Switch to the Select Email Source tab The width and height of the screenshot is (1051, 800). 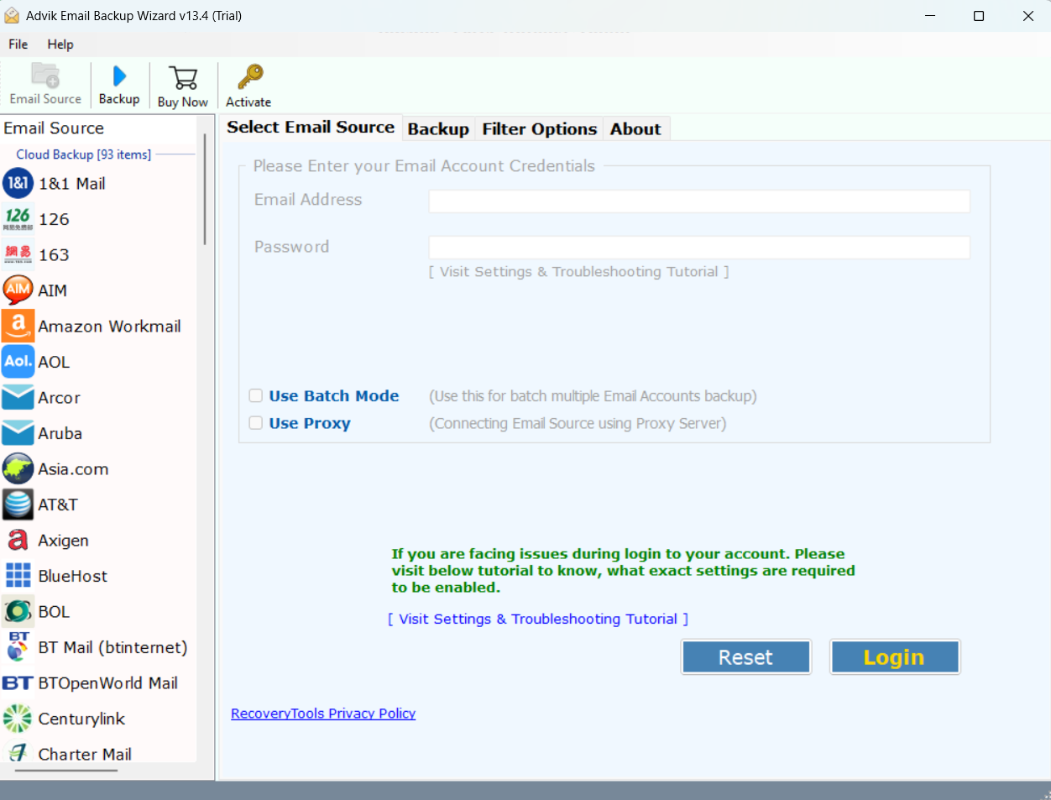click(x=311, y=128)
